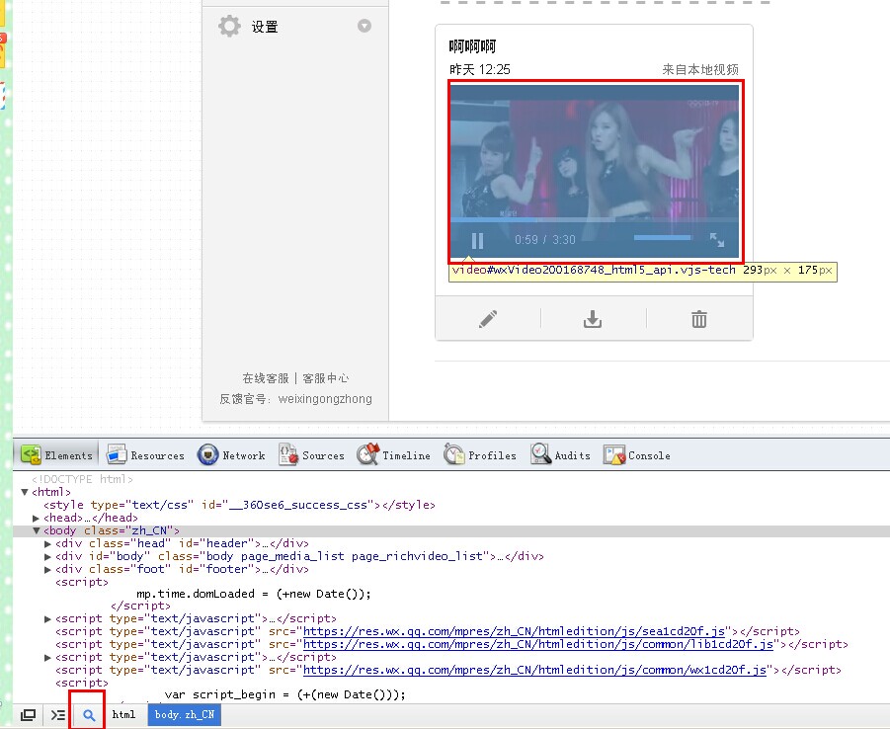The height and width of the screenshot is (729, 890).
Task: Open the wx1cd20f.js script link
Action: pos(534,670)
